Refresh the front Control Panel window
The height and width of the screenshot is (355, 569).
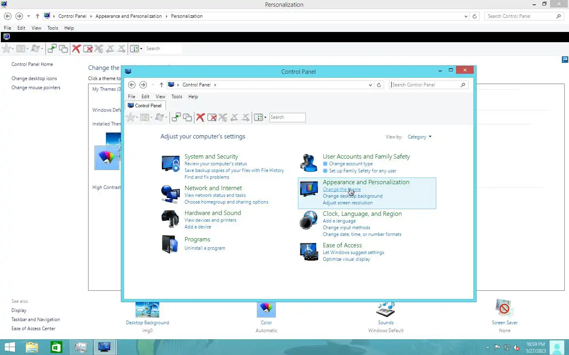[x=379, y=85]
